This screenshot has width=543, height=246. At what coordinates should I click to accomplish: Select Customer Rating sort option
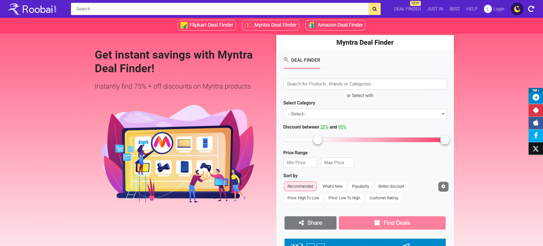[384, 198]
